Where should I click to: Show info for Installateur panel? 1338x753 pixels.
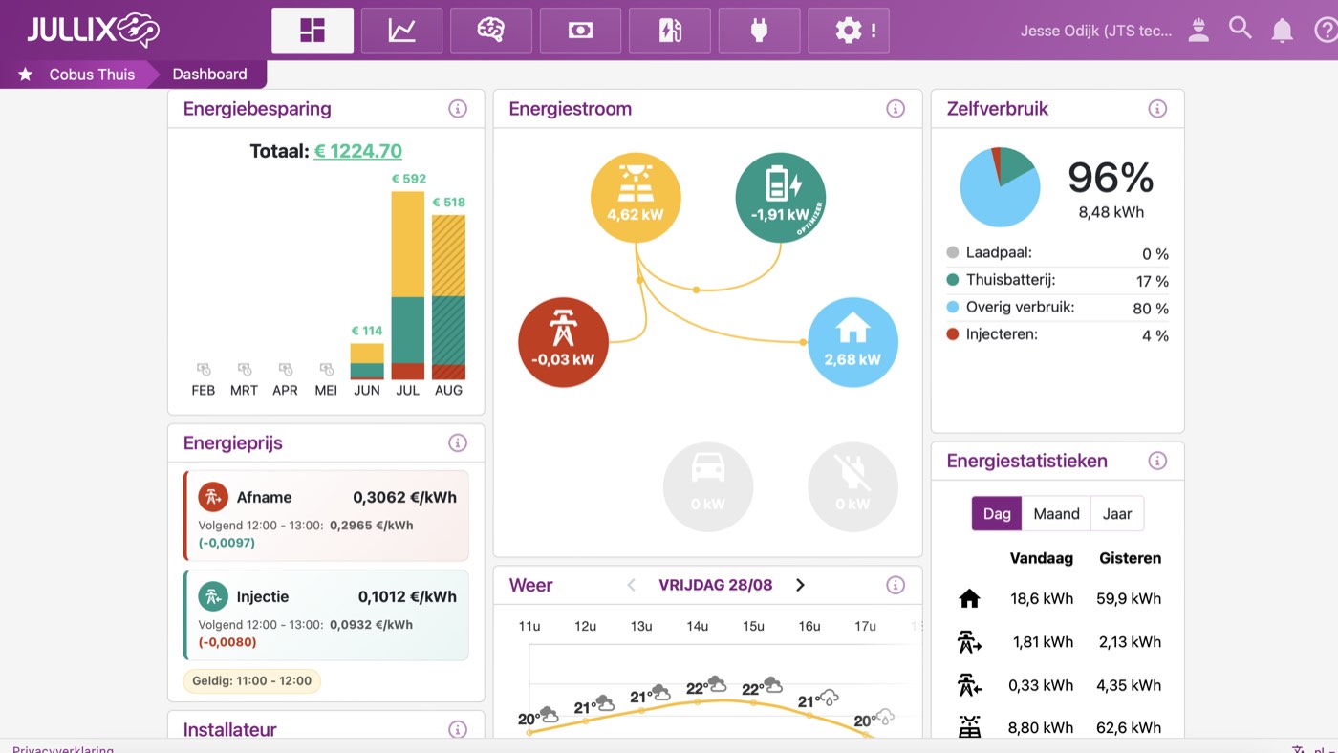[x=458, y=729]
